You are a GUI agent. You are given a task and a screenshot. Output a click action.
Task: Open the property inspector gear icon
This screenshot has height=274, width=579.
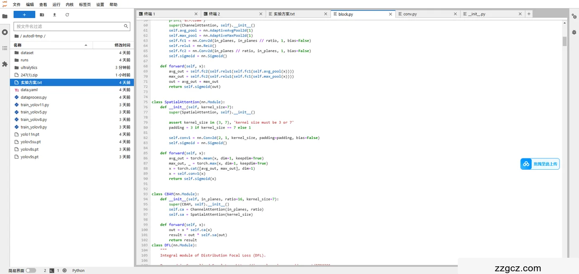coord(574,16)
